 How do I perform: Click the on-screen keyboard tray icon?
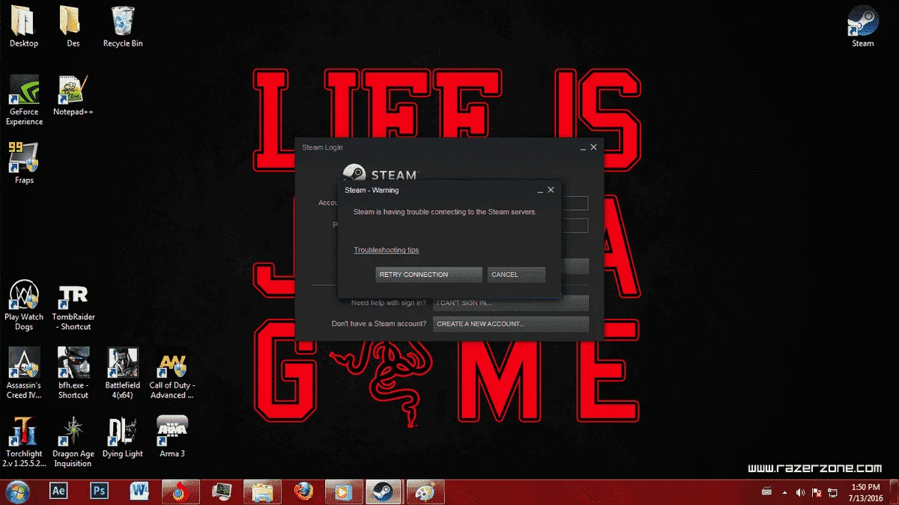pos(766,492)
